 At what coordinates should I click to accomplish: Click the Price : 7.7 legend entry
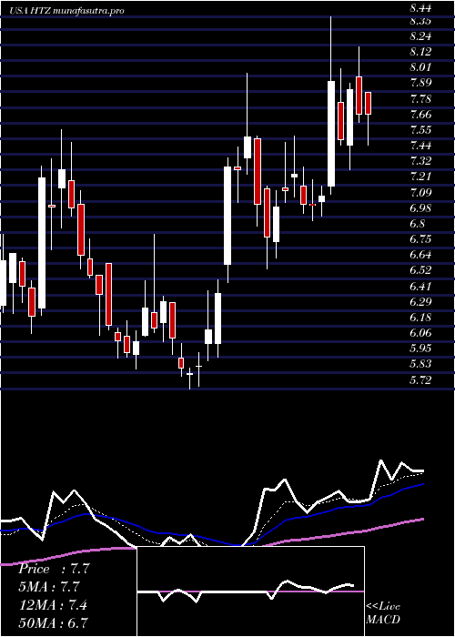point(54,569)
